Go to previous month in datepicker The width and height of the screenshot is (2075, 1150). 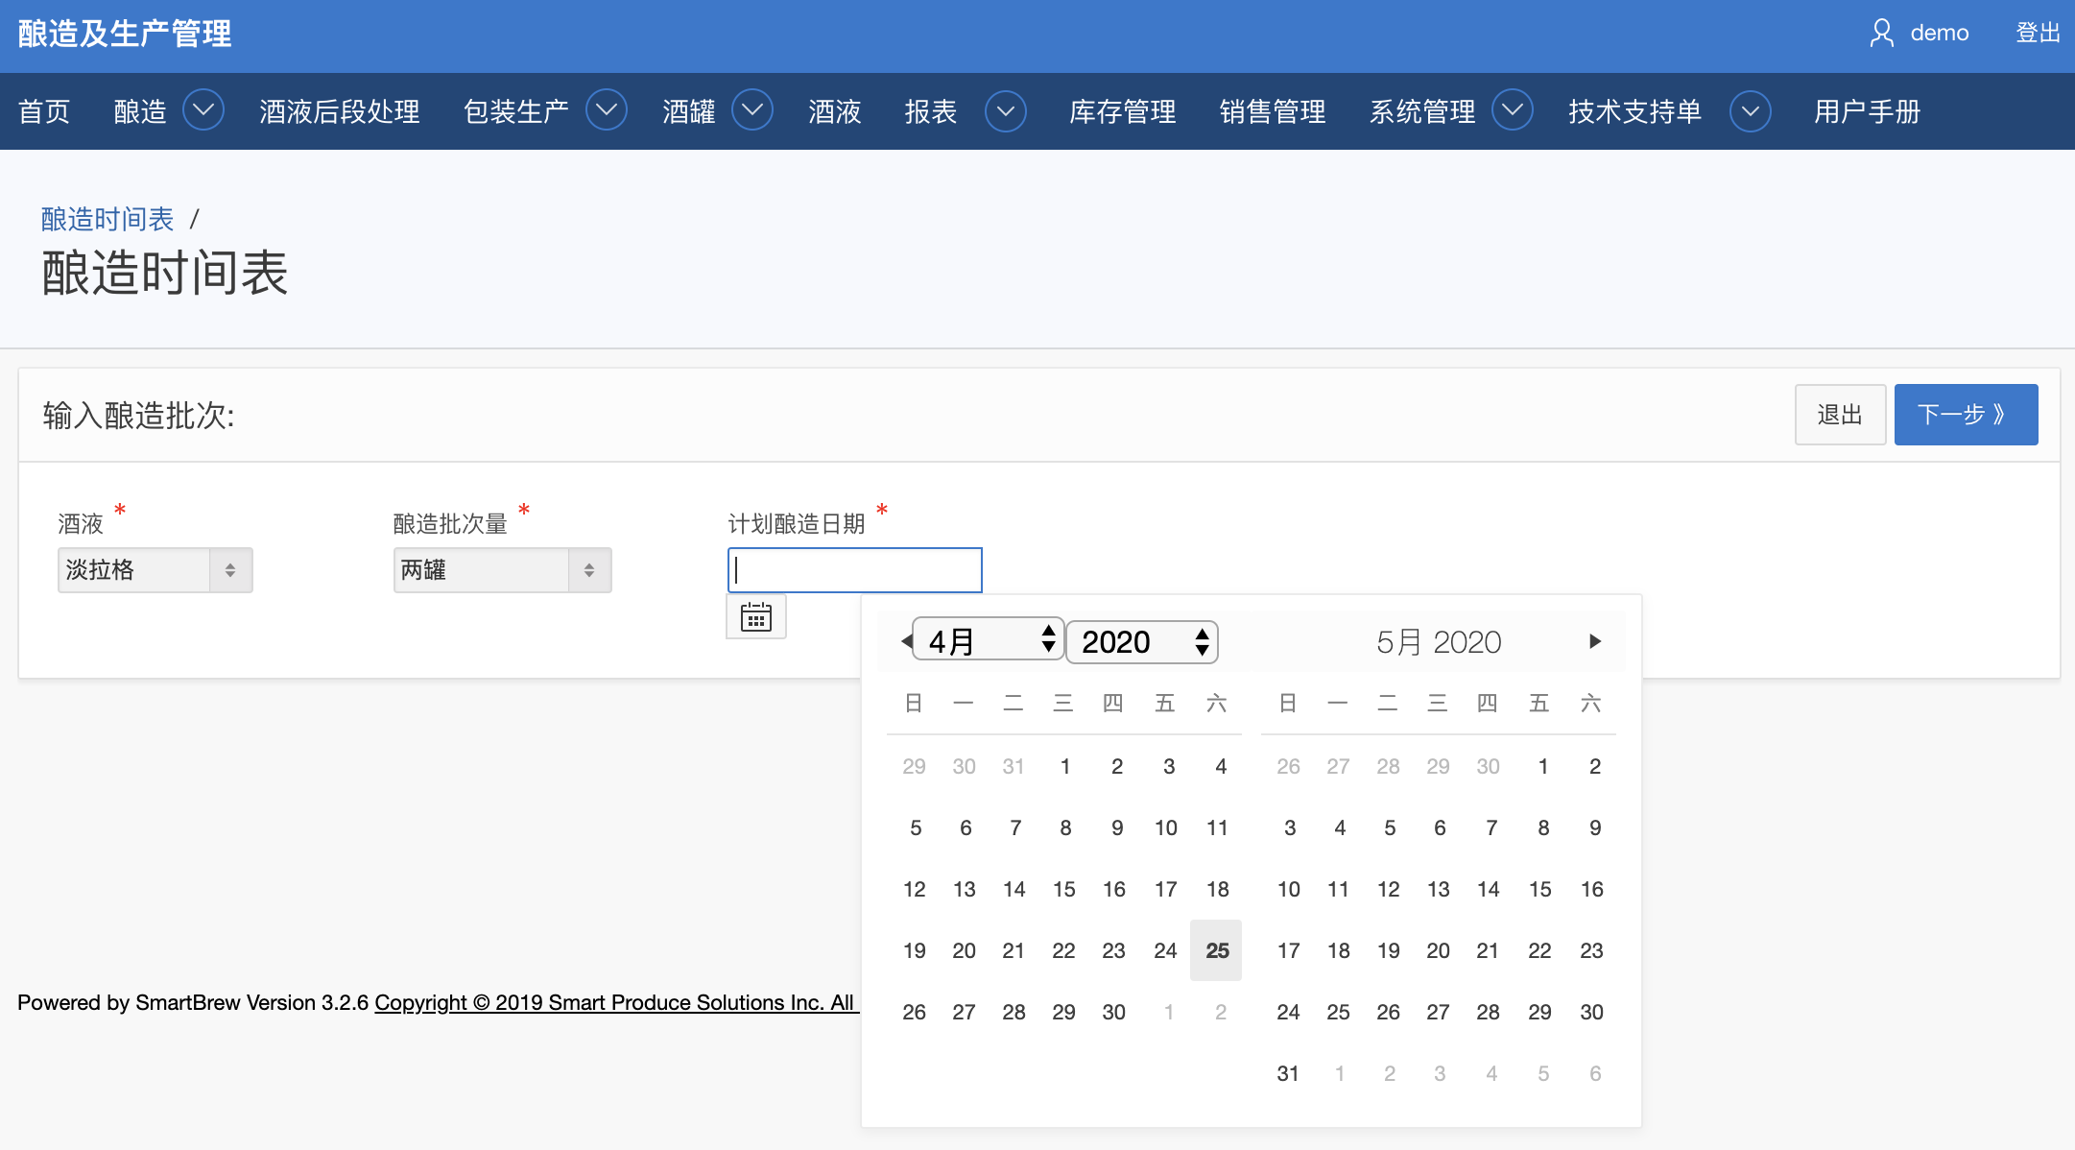906,641
